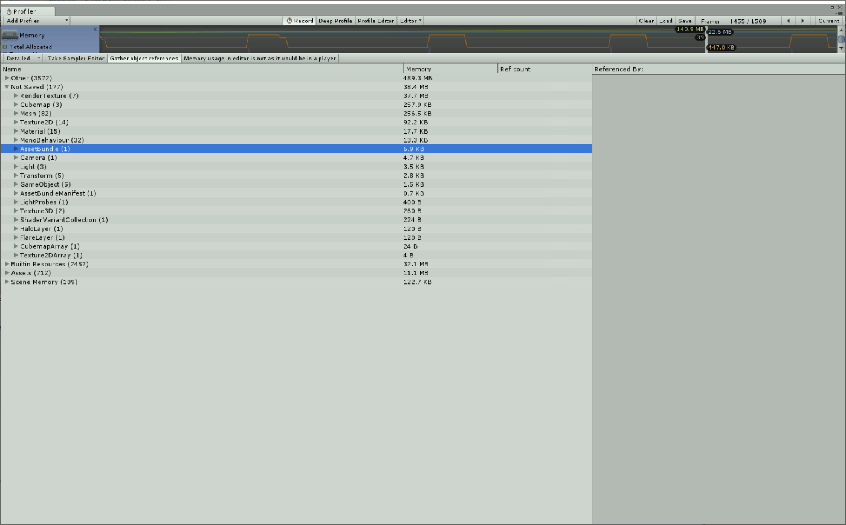Click the 489.3 MB memory value
This screenshot has width=846, height=525.
(418, 78)
